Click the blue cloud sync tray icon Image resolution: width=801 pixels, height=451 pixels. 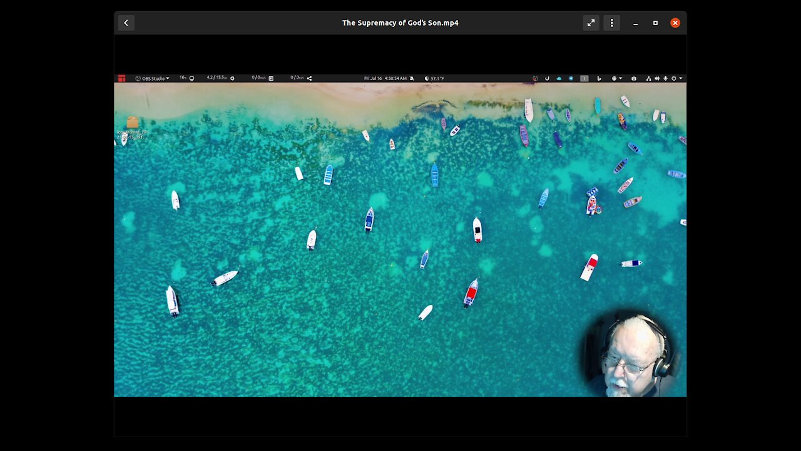click(559, 78)
